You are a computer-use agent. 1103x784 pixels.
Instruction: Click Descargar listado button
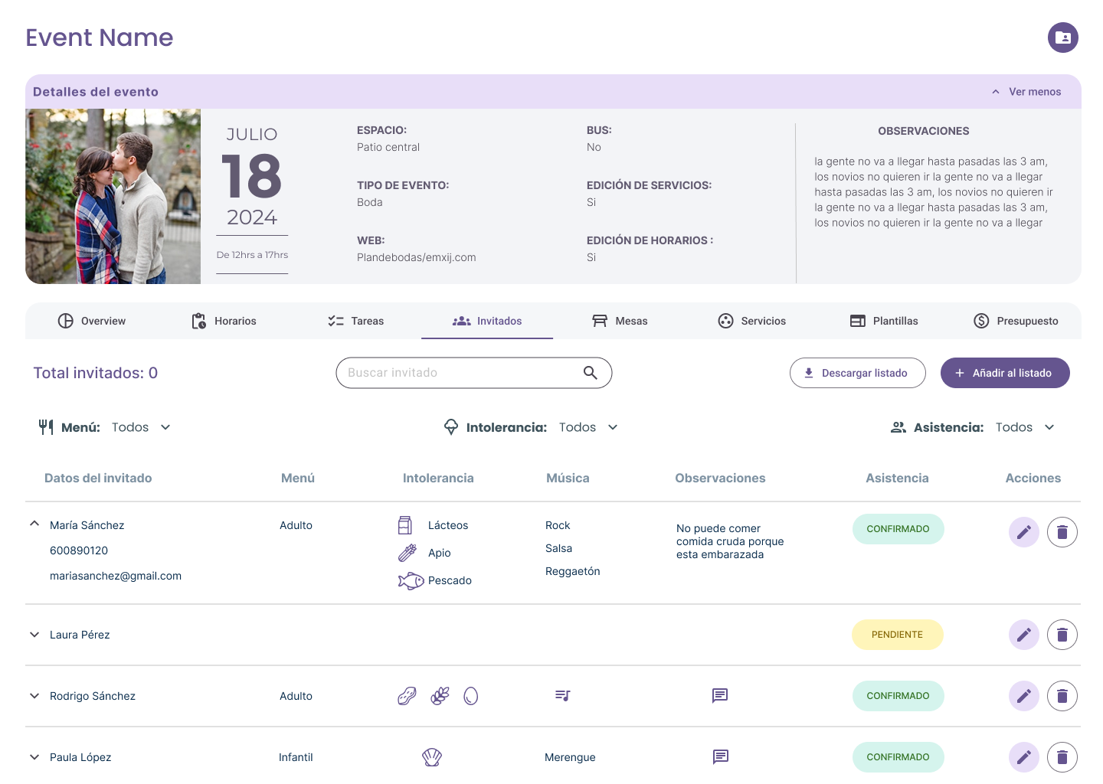click(x=857, y=373)
